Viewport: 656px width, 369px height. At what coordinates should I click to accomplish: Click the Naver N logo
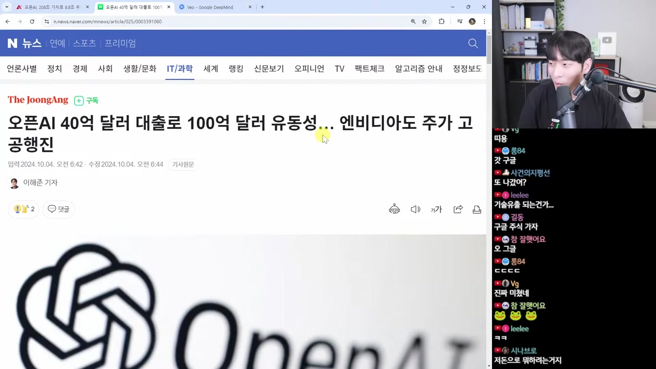tap(13, 43)
